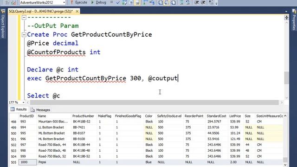Screen dimensions: 297x167
Task: Open the Properties side panel
Action: point(294,19)
